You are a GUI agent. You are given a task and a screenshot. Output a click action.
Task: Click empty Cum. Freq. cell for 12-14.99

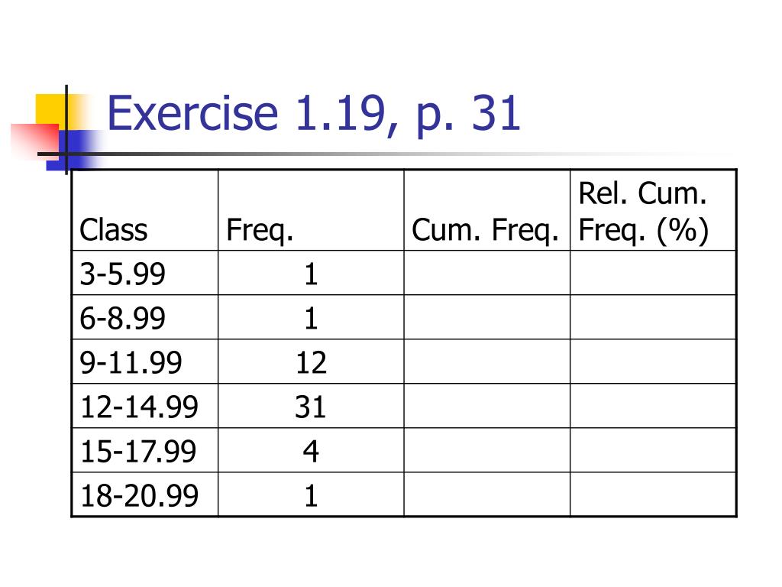(486, 407)
